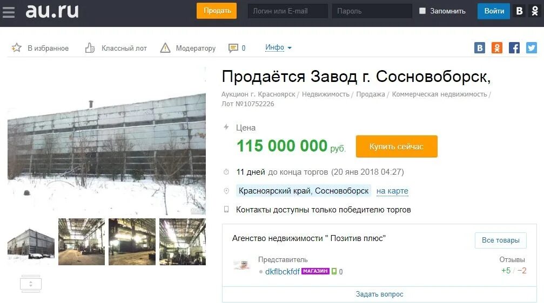Open comments via the speech bubble icon

pyautogui.click(x=233, y=48)
